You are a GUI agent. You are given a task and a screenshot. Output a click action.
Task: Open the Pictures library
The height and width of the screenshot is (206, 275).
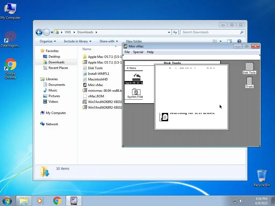54,96
